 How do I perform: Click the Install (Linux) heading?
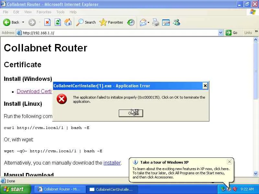pyautogui.click(x=23, y=104)
